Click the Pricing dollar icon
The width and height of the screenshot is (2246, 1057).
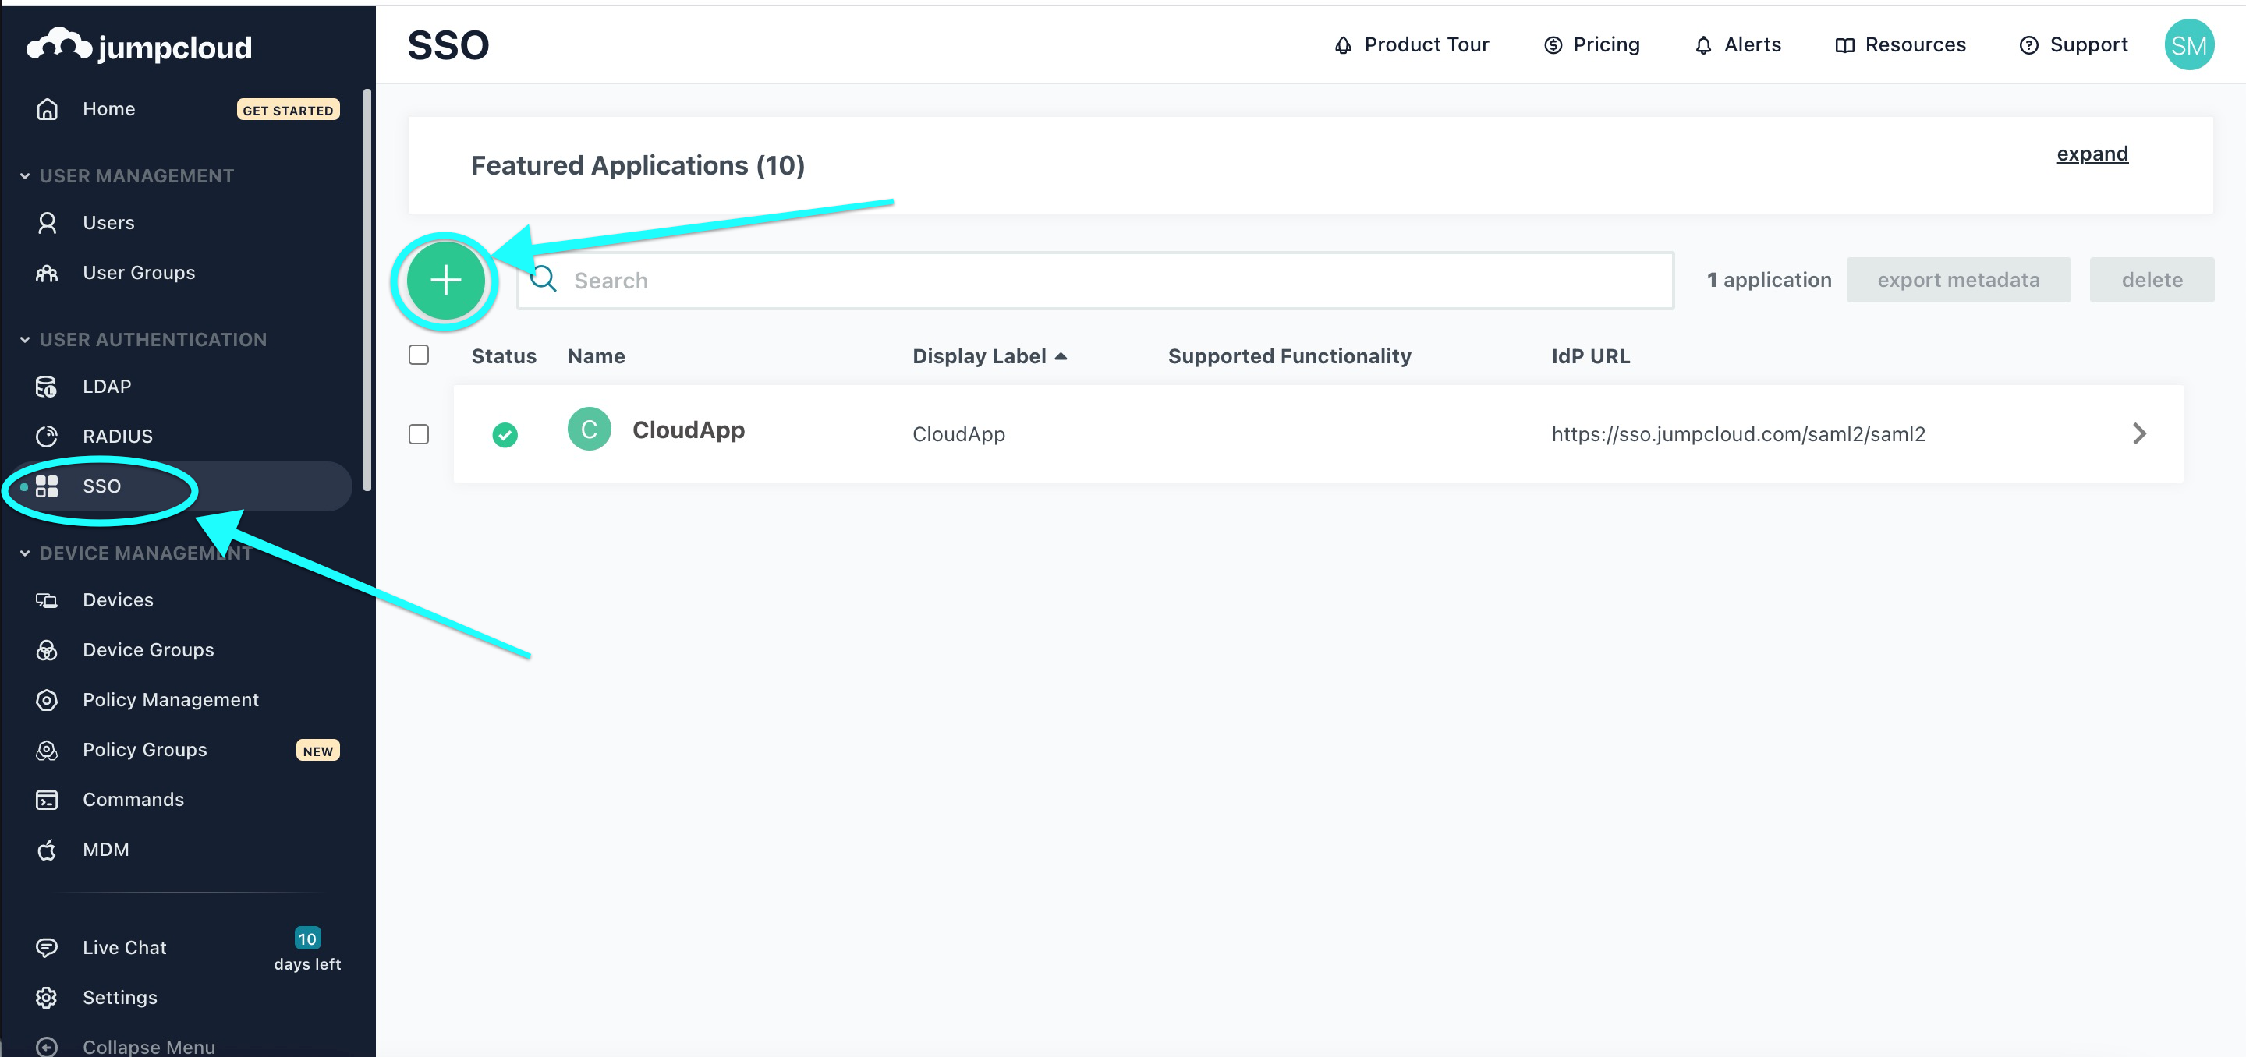tap(1553, 45)
